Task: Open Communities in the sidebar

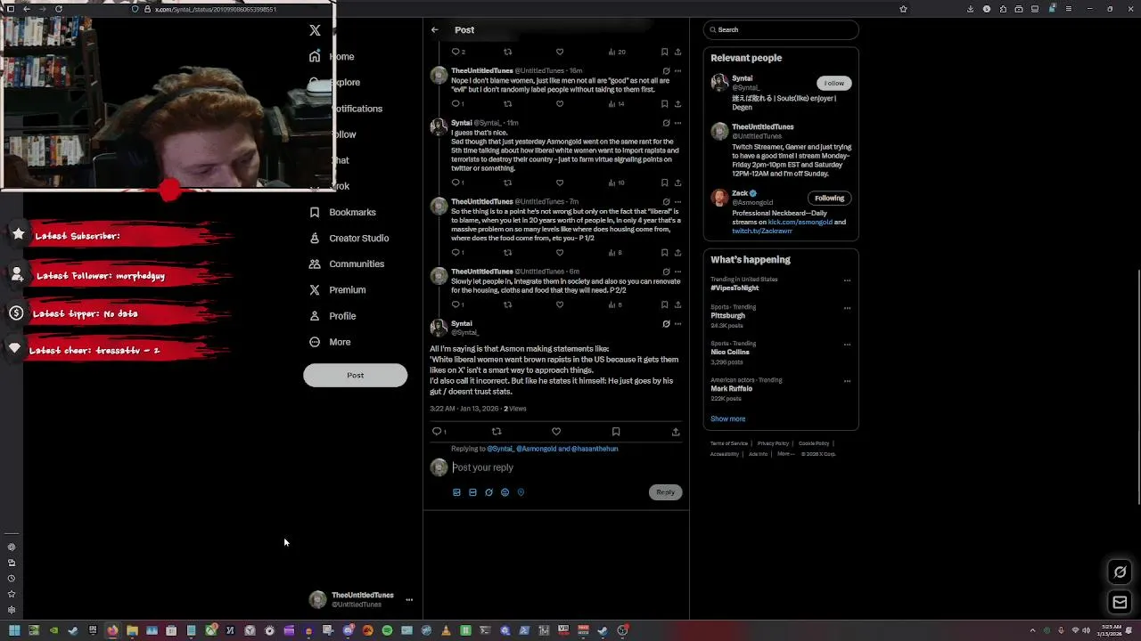Action: tap(347, 264)
